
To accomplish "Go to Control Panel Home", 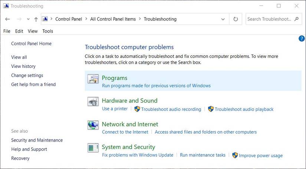I will coord(31,44).
